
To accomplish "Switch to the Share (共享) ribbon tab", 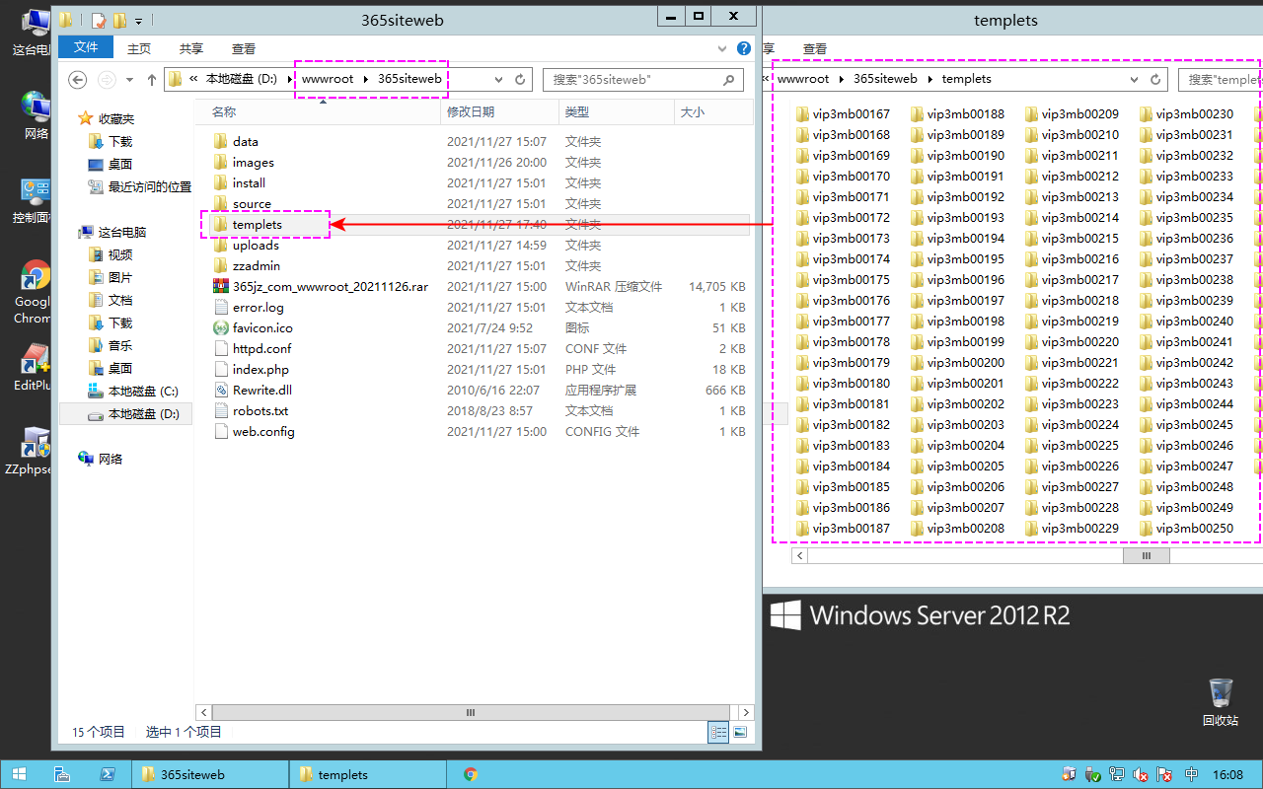I will [191, 48].
